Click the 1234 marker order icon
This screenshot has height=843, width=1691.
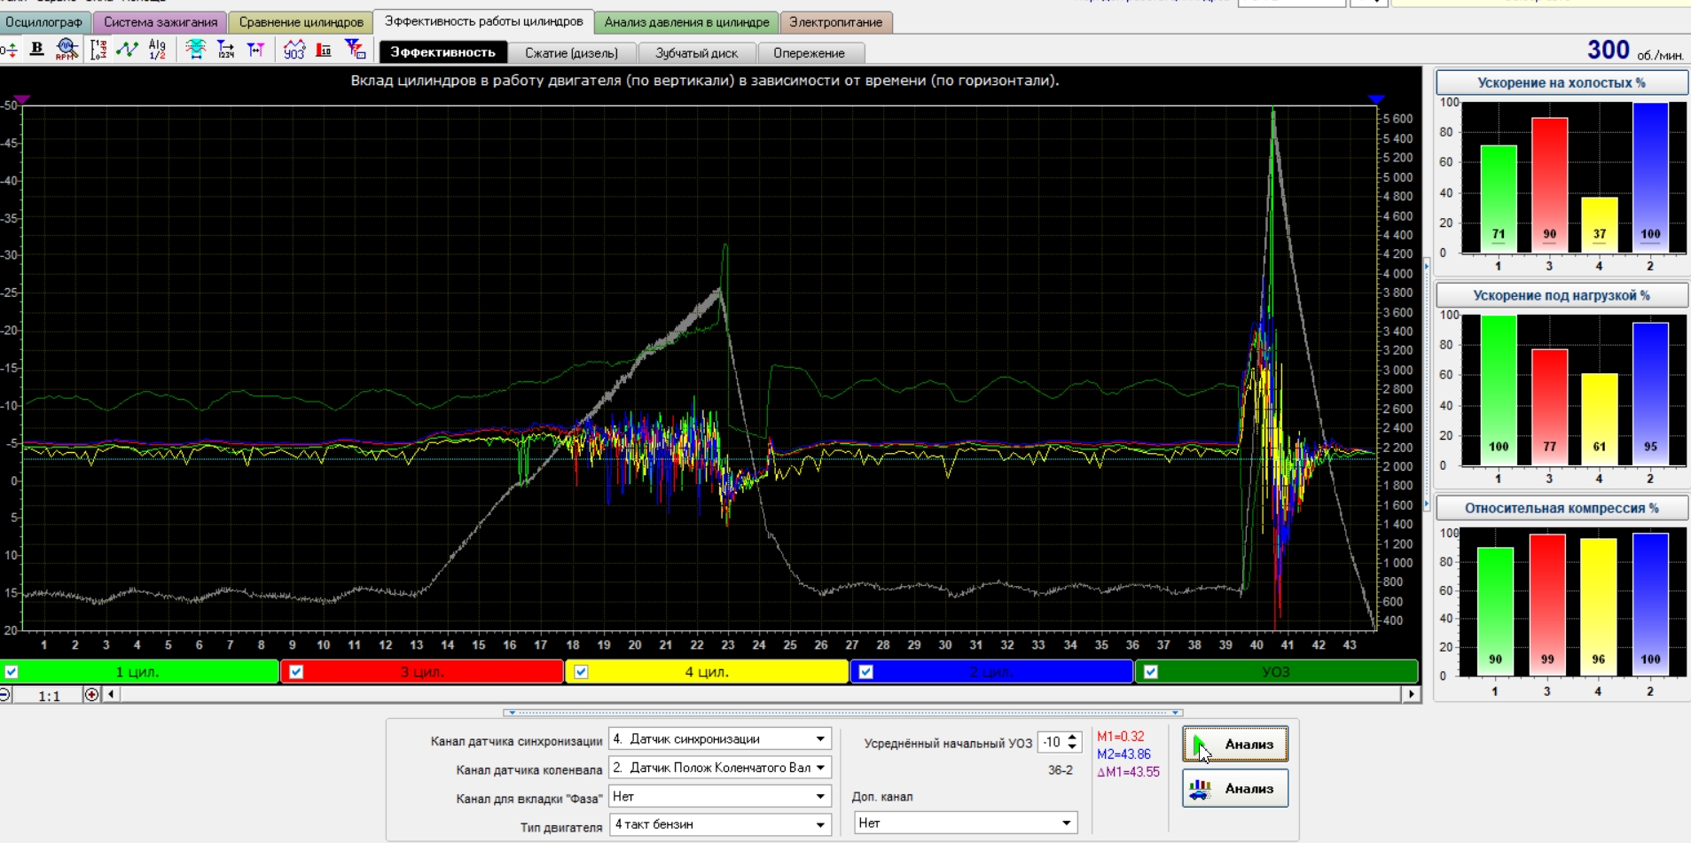pos(225,50)
